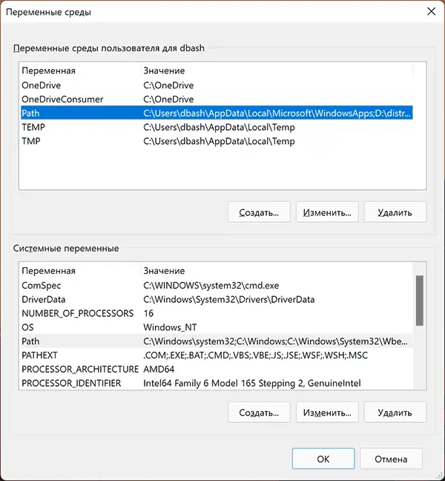Image resolution: width=445 pixels, height=481 pixels.
Task: Select the user Path variable row
Action: (30, 114)
